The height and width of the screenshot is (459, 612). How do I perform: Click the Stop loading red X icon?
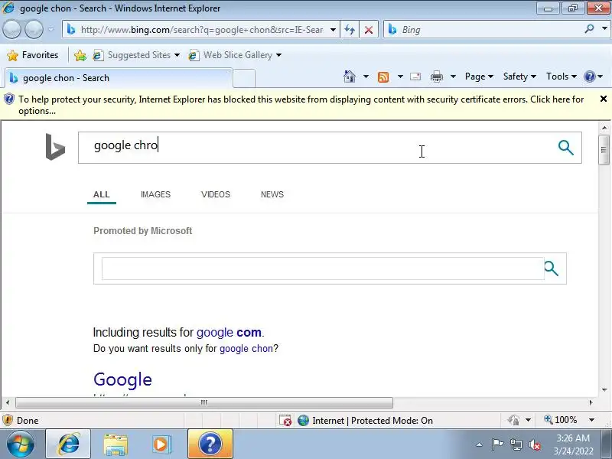[x=369, y=30]
